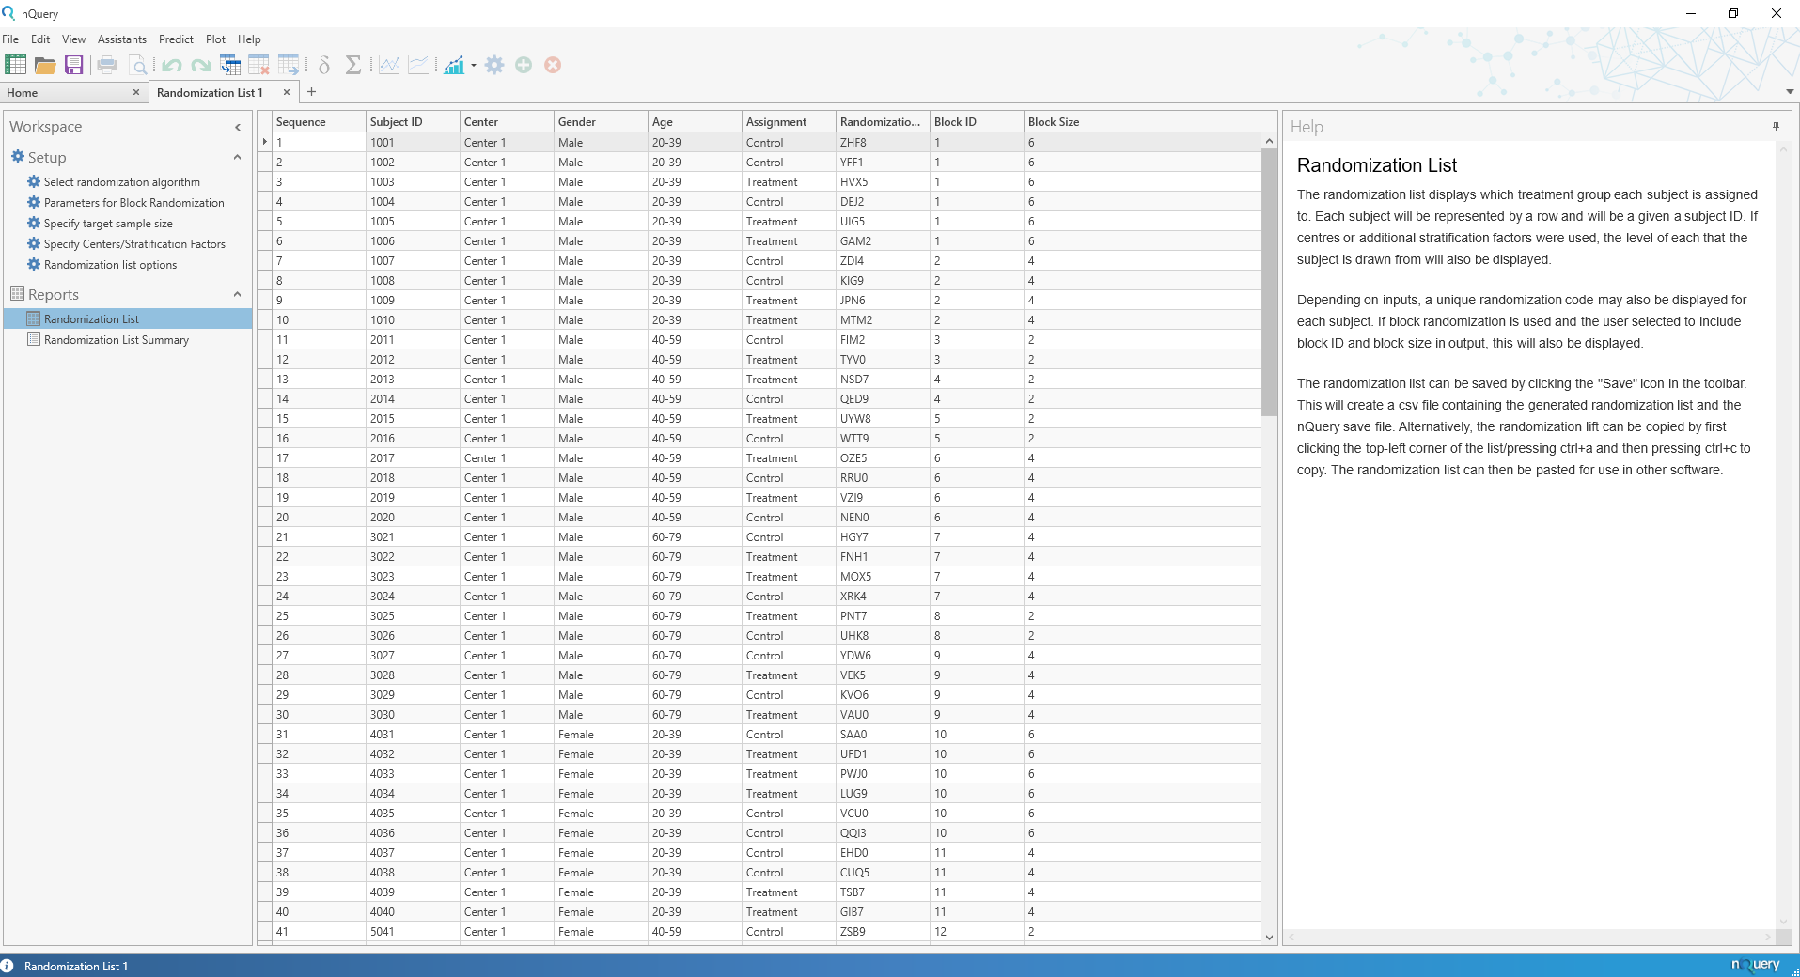Click the blue bar chart icon
The width and height of the screenshot is (1800, 977).
click(x=454, y=65)
